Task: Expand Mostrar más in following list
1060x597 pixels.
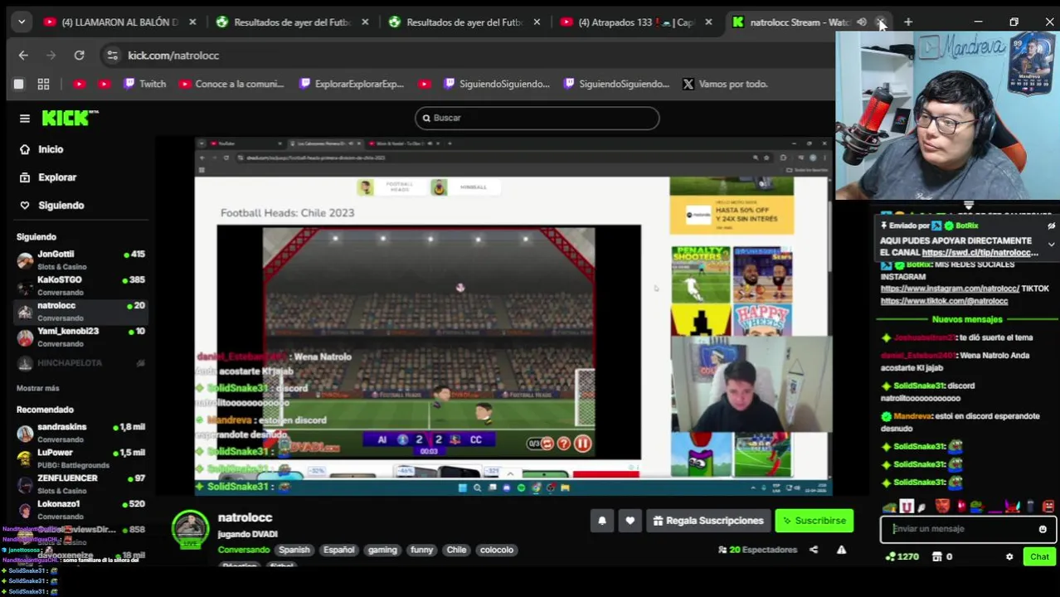Action: pos(37,388)
